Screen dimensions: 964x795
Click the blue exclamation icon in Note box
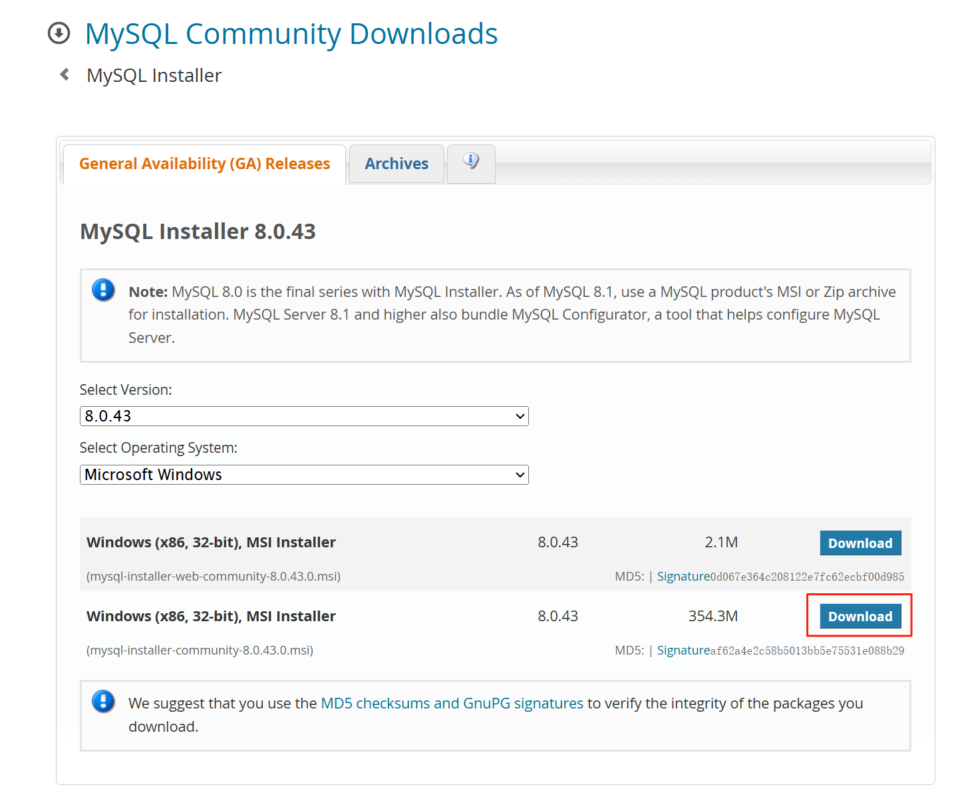pos(103,290)
